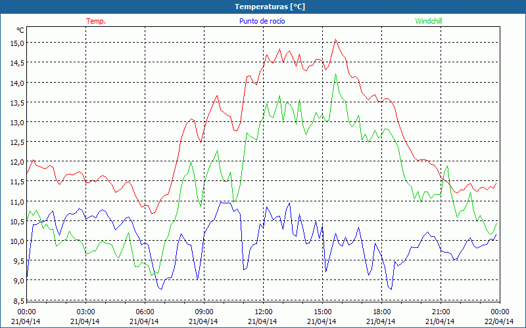Click the '°C' unit label on the axis

pos(20,30)
